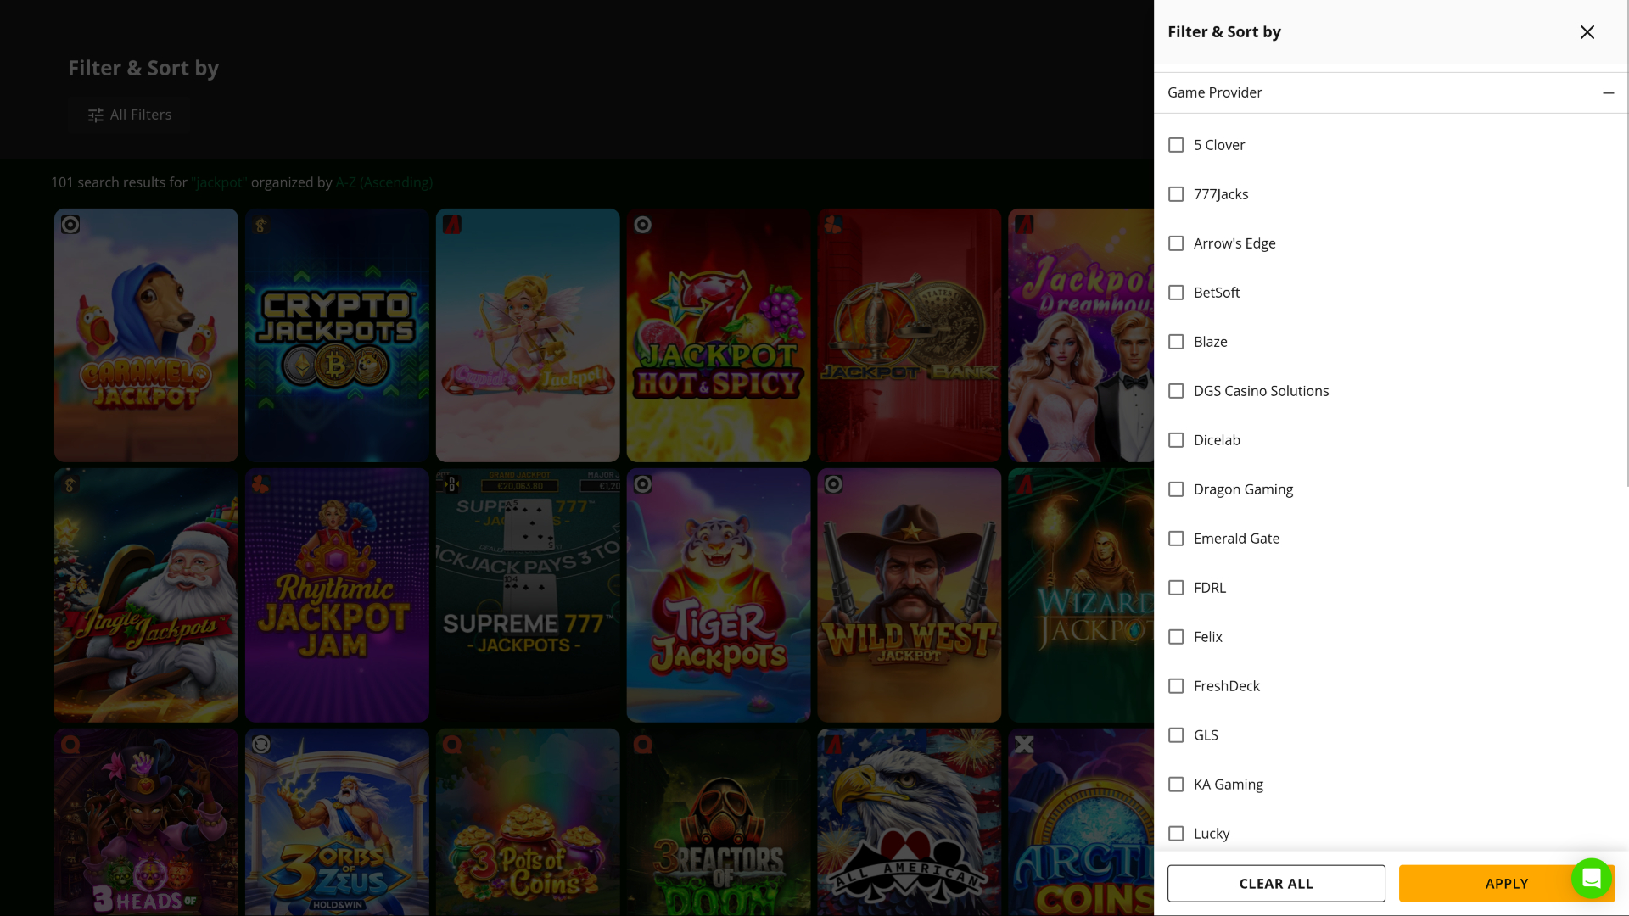The height and width of the screenshot is (916, 1629).
Task: Enable the GLS checkbox
Action: click(1176, 735)
